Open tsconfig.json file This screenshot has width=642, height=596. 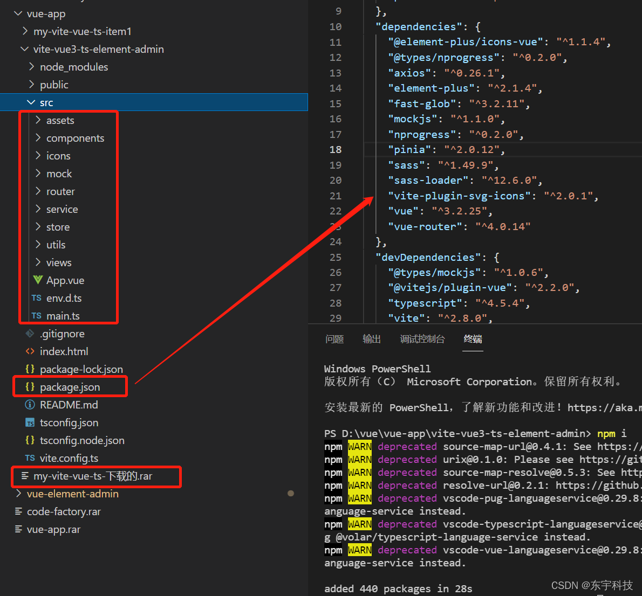pyautogui.click(x=69, y=422)
